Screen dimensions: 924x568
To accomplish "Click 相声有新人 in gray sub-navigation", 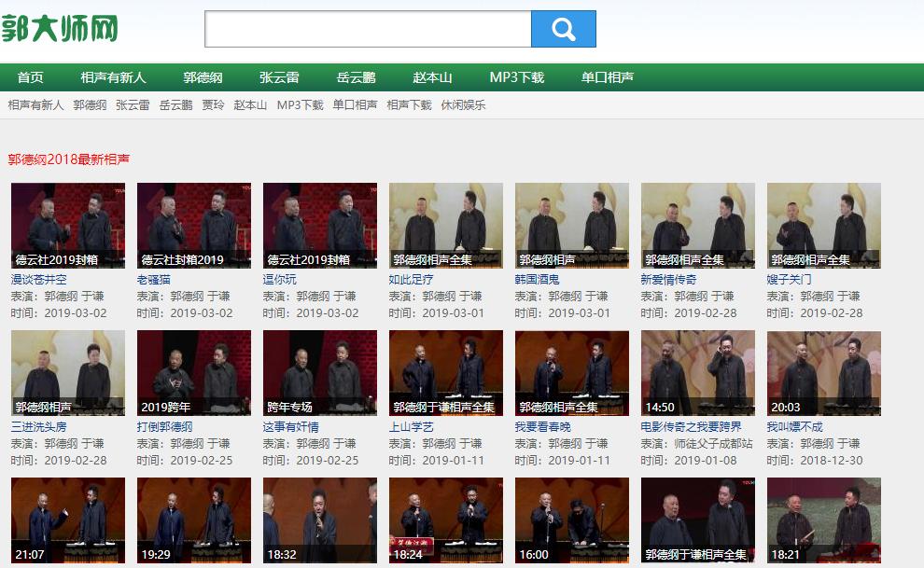I will [x=36, y=105].
